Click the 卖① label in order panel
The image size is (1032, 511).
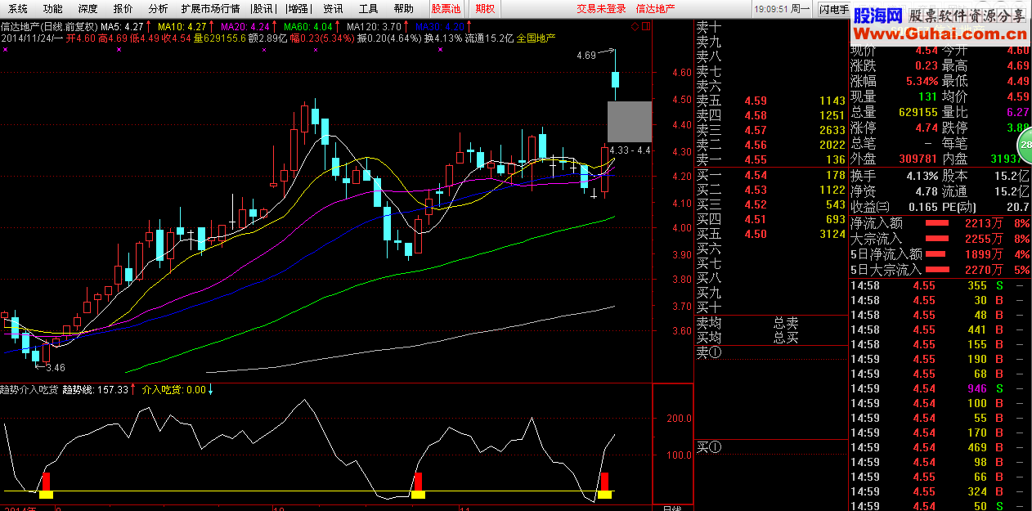[709, 352]
